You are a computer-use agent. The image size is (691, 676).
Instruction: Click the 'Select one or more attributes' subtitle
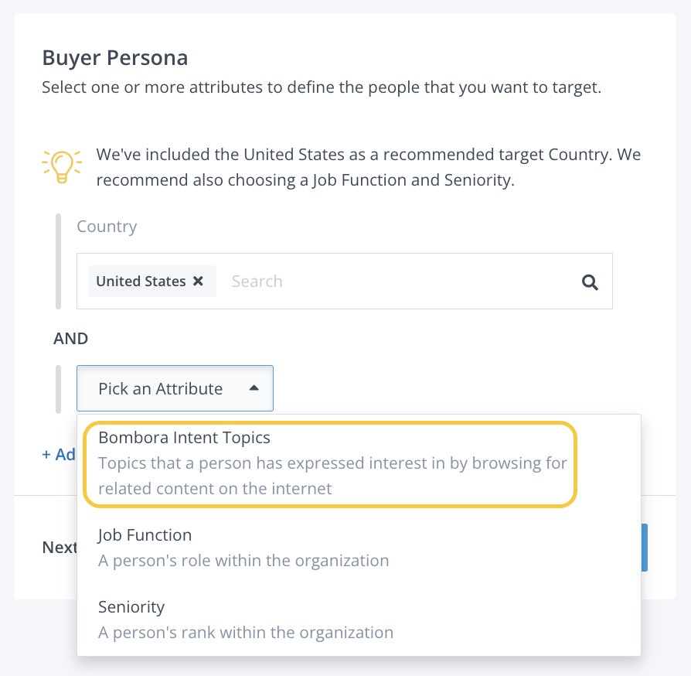coord(321,87)
